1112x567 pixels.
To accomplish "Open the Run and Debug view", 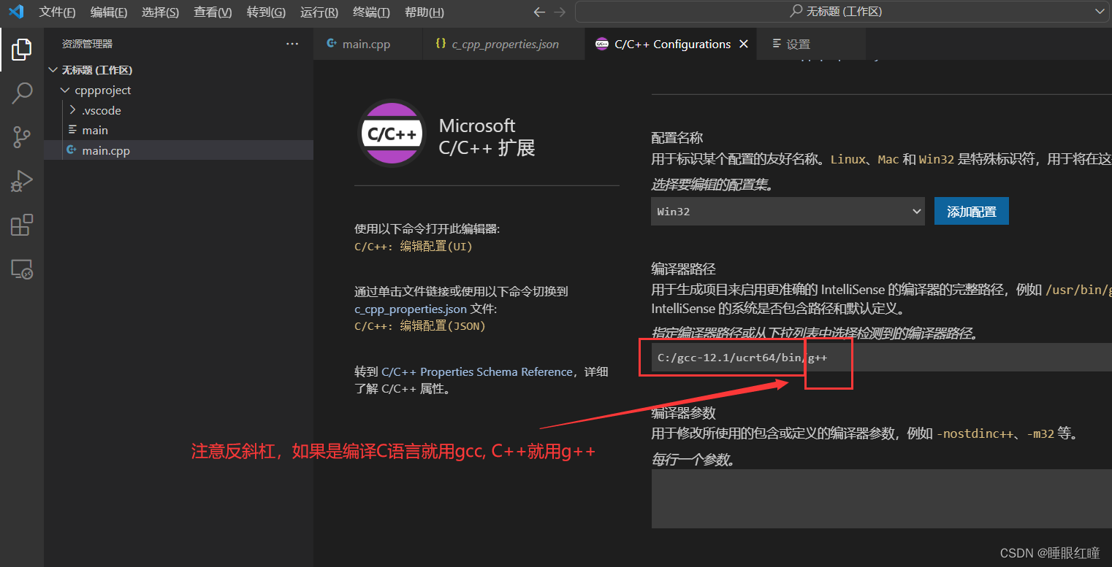I will [21, 181].
